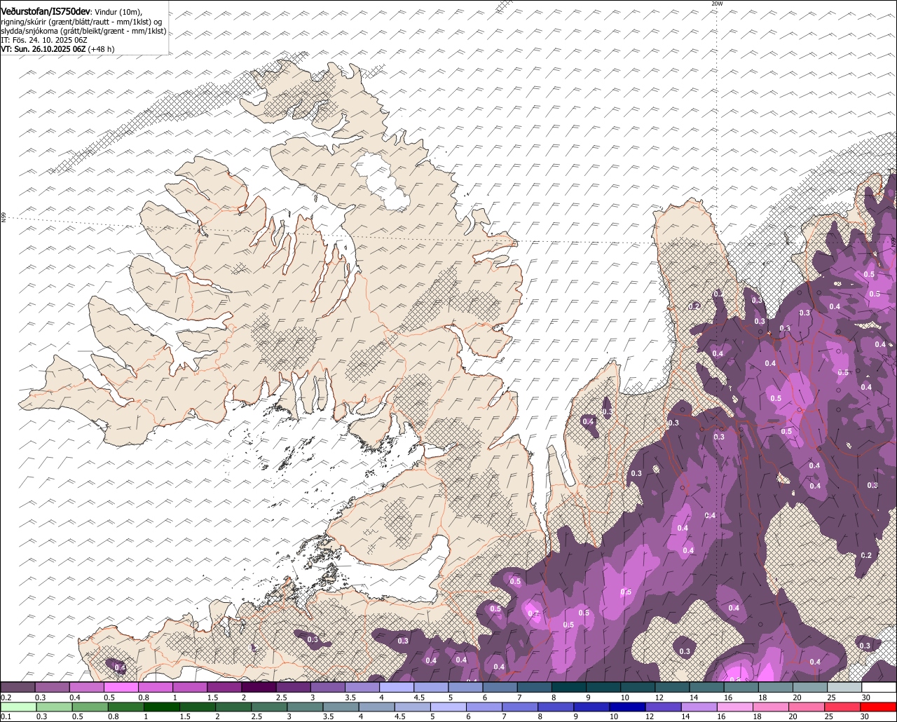Click the '0.2' label in upper legend row
The height and width of the screenshot is (722, 897).
[6, 697]
